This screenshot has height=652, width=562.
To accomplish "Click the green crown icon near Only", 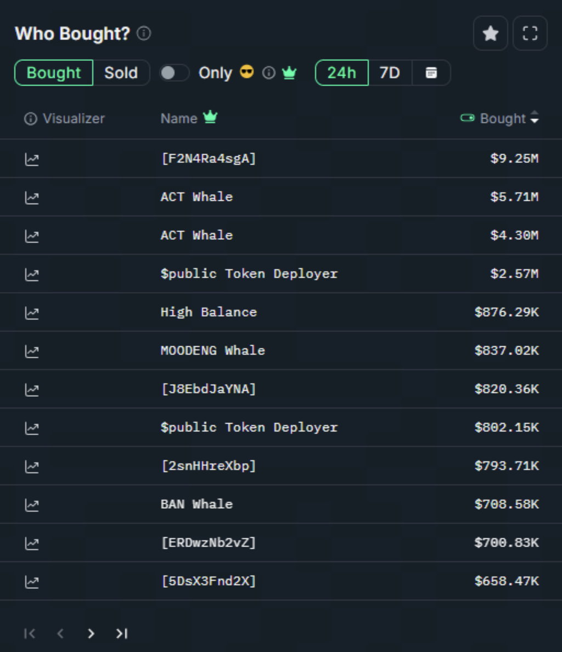I will click(x=289, y=73).
